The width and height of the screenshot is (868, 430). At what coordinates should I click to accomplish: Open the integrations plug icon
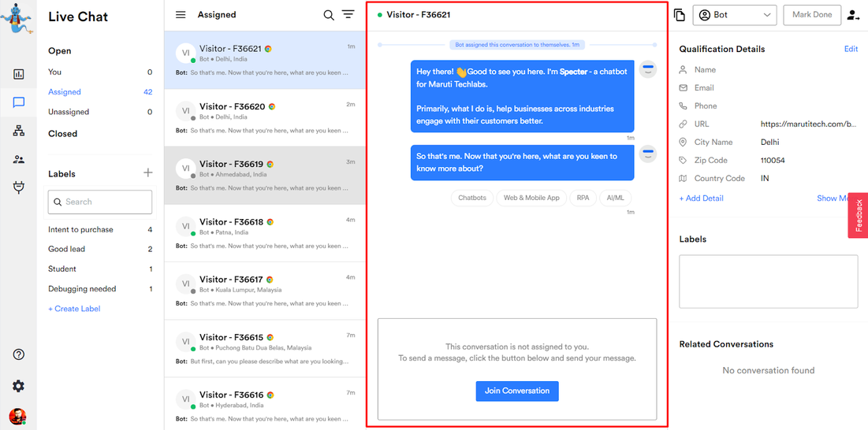[18, 187]
